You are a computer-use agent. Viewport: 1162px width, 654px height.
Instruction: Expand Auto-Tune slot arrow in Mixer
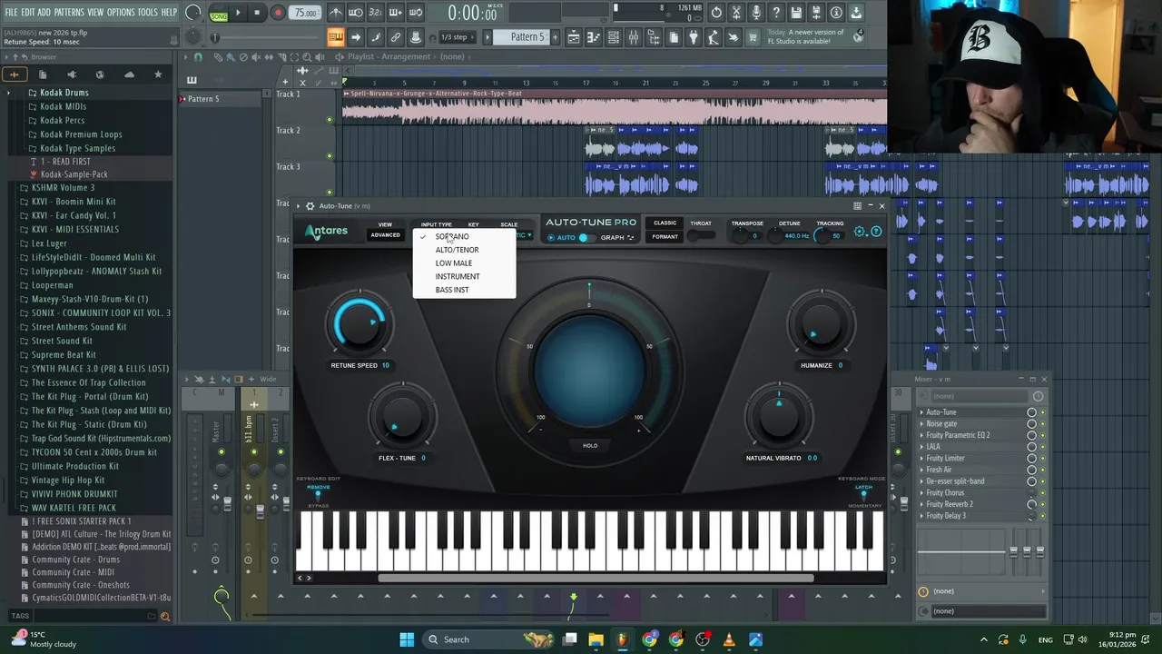[x=921, y=412]
